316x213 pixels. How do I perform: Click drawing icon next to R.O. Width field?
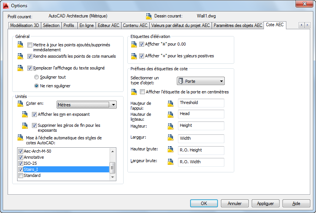click(170, 161)
